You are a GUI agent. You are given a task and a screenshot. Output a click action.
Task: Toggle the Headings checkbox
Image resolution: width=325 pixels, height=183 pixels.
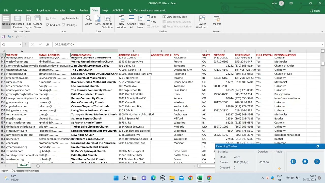click(63, 25)
